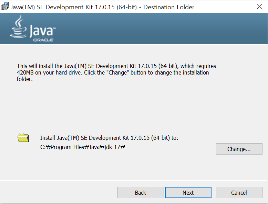
Task: Click the Next button to continue installation
Action: click(x=188, y=193)
